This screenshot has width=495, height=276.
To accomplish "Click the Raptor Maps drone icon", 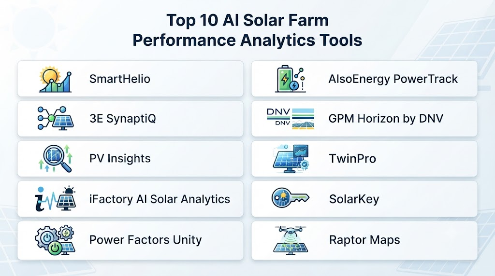I will pyautogui.click(x=291, y=240).
